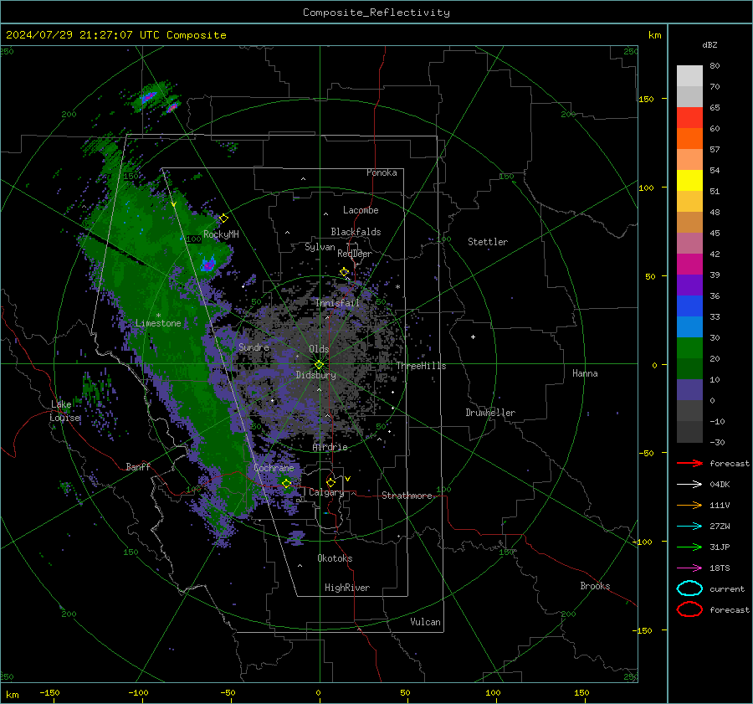Click the 150 tick on bottom axis

(x=581, y=692)
